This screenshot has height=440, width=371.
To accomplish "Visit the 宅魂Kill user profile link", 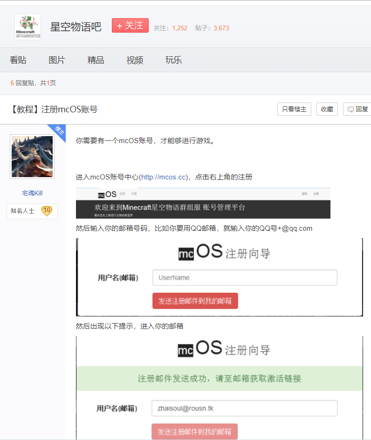I will tap(32, 193).
